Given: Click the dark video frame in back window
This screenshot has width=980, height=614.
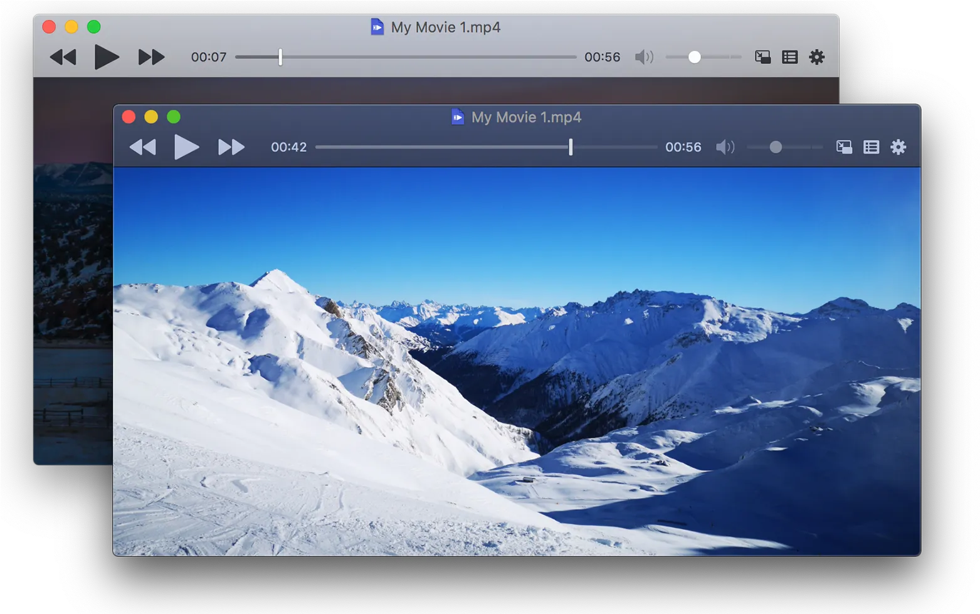Looking at the screenshot, I should (73, 270).
